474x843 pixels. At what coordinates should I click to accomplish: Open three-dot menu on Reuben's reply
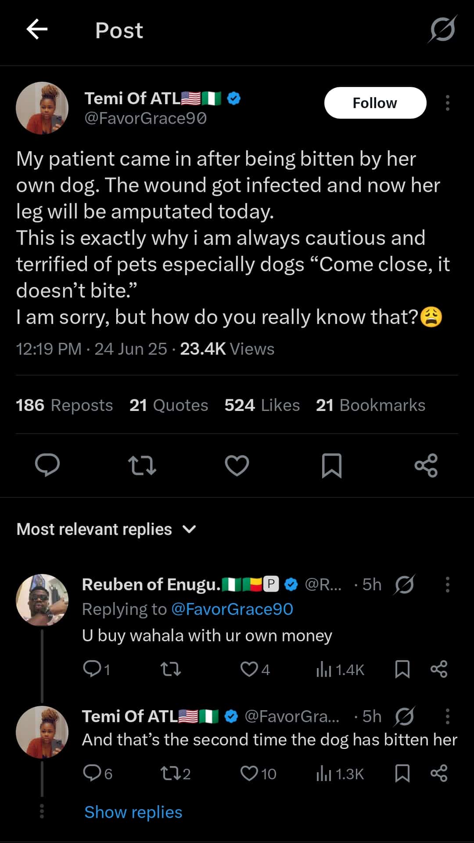point(447,585)
